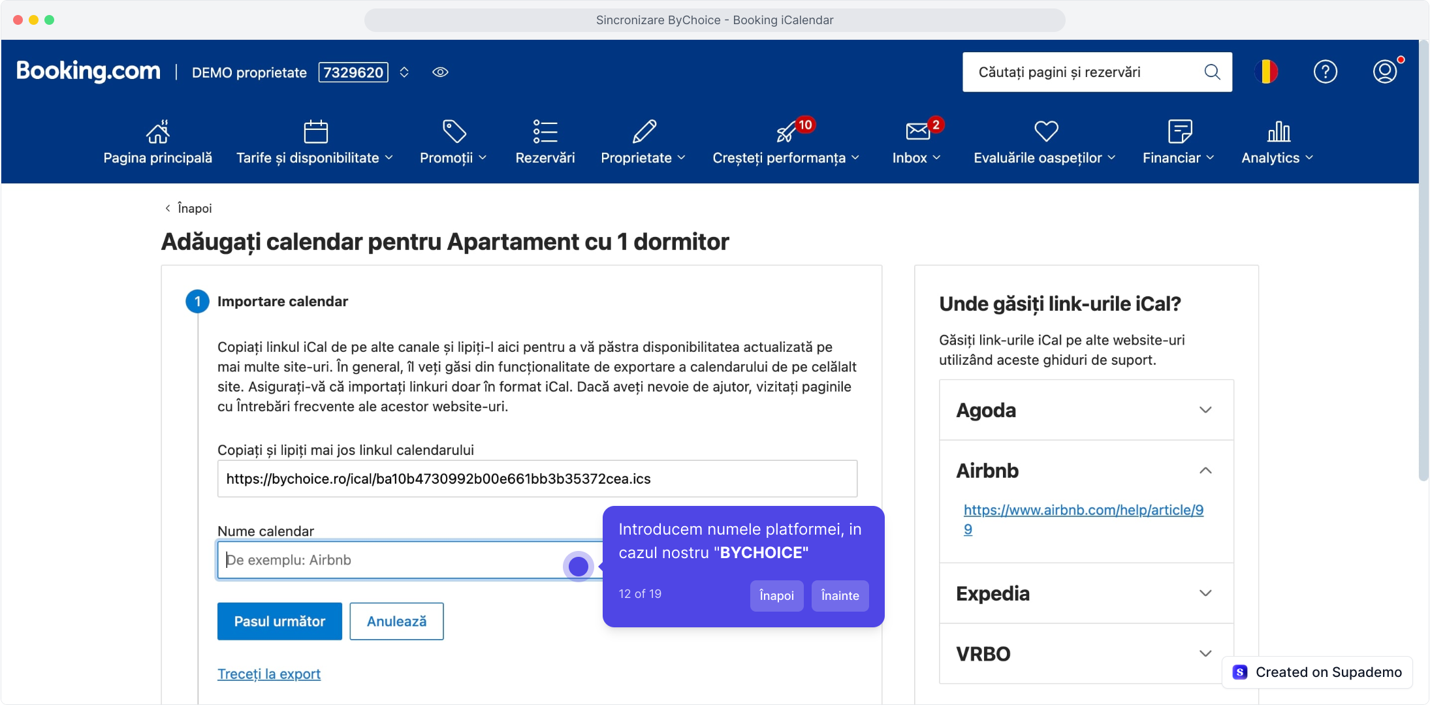Open the Analytics menu
1430x705 pixels.
click(x=1277, y=157)
